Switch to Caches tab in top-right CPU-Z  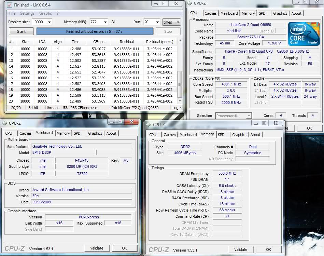pyautogui.click(x=211, y=13)
